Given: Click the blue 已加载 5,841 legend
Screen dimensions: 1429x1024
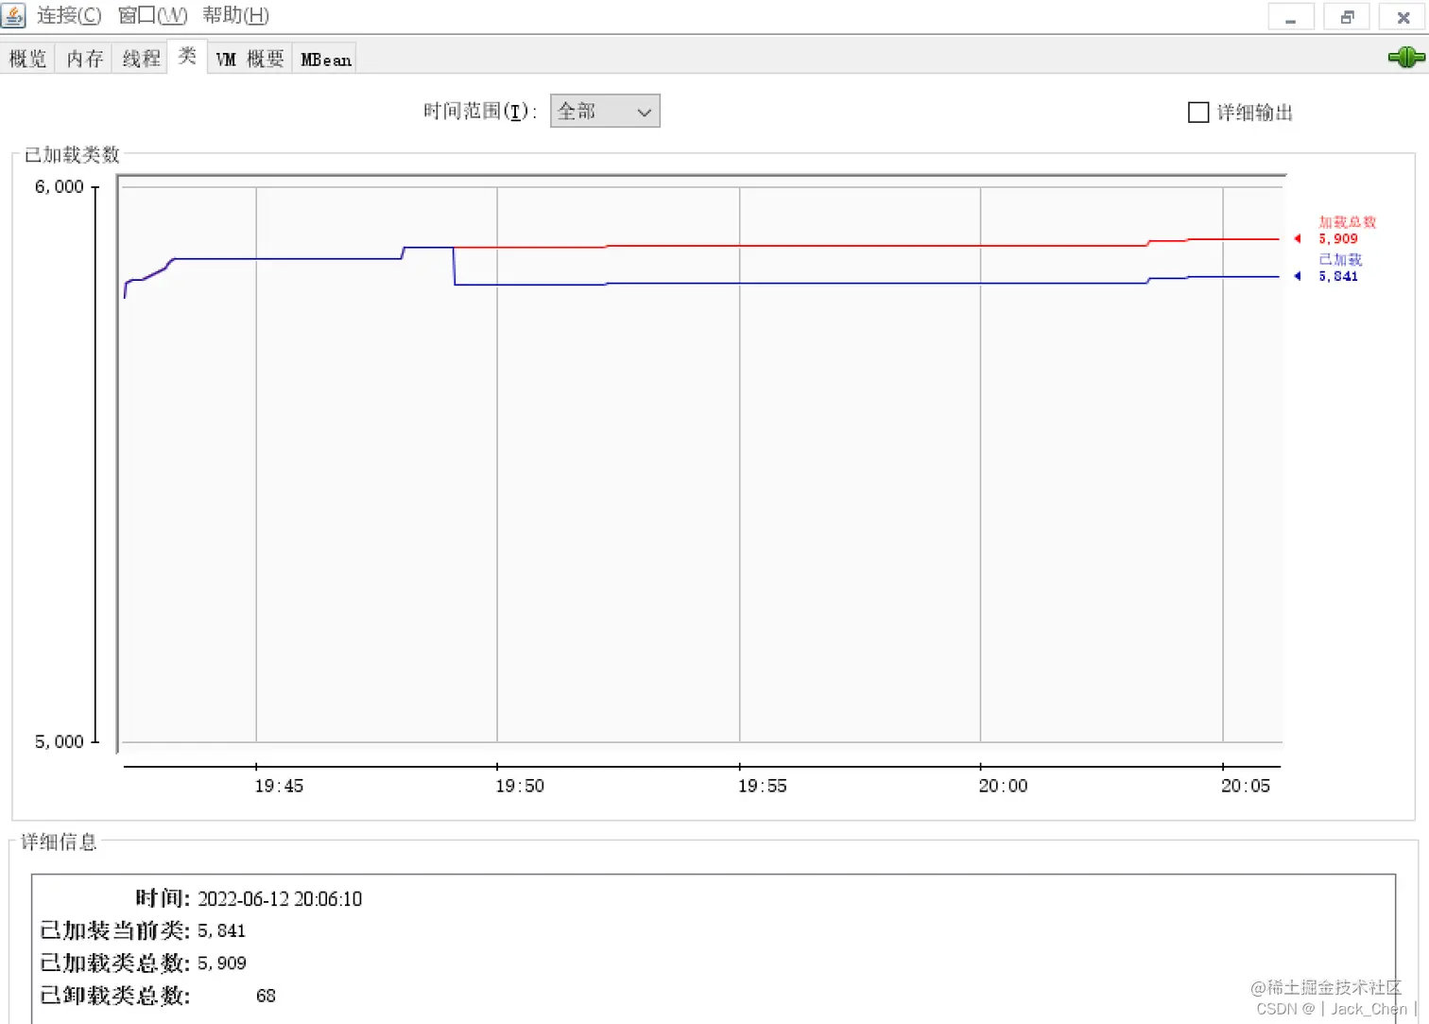Looking at the screenshot, I should 1339,268.
